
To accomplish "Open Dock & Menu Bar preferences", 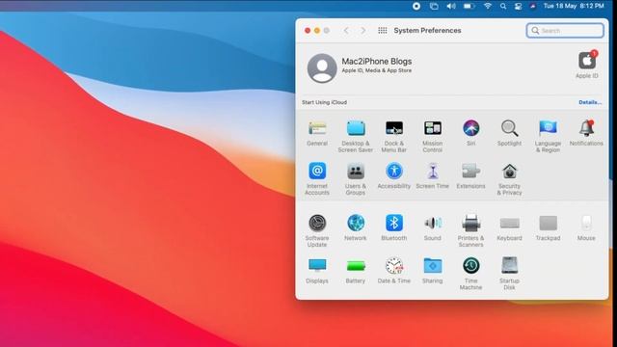I will click(x=394, y=136).
